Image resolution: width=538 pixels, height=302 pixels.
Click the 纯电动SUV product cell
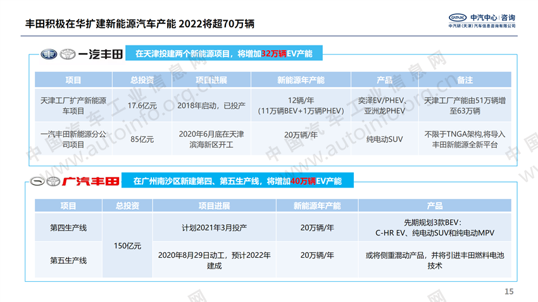click(x=385, y=139)
